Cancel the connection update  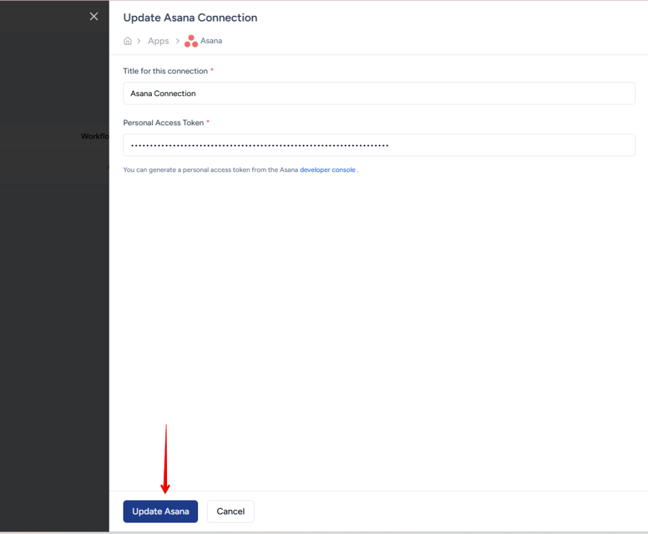230,511
